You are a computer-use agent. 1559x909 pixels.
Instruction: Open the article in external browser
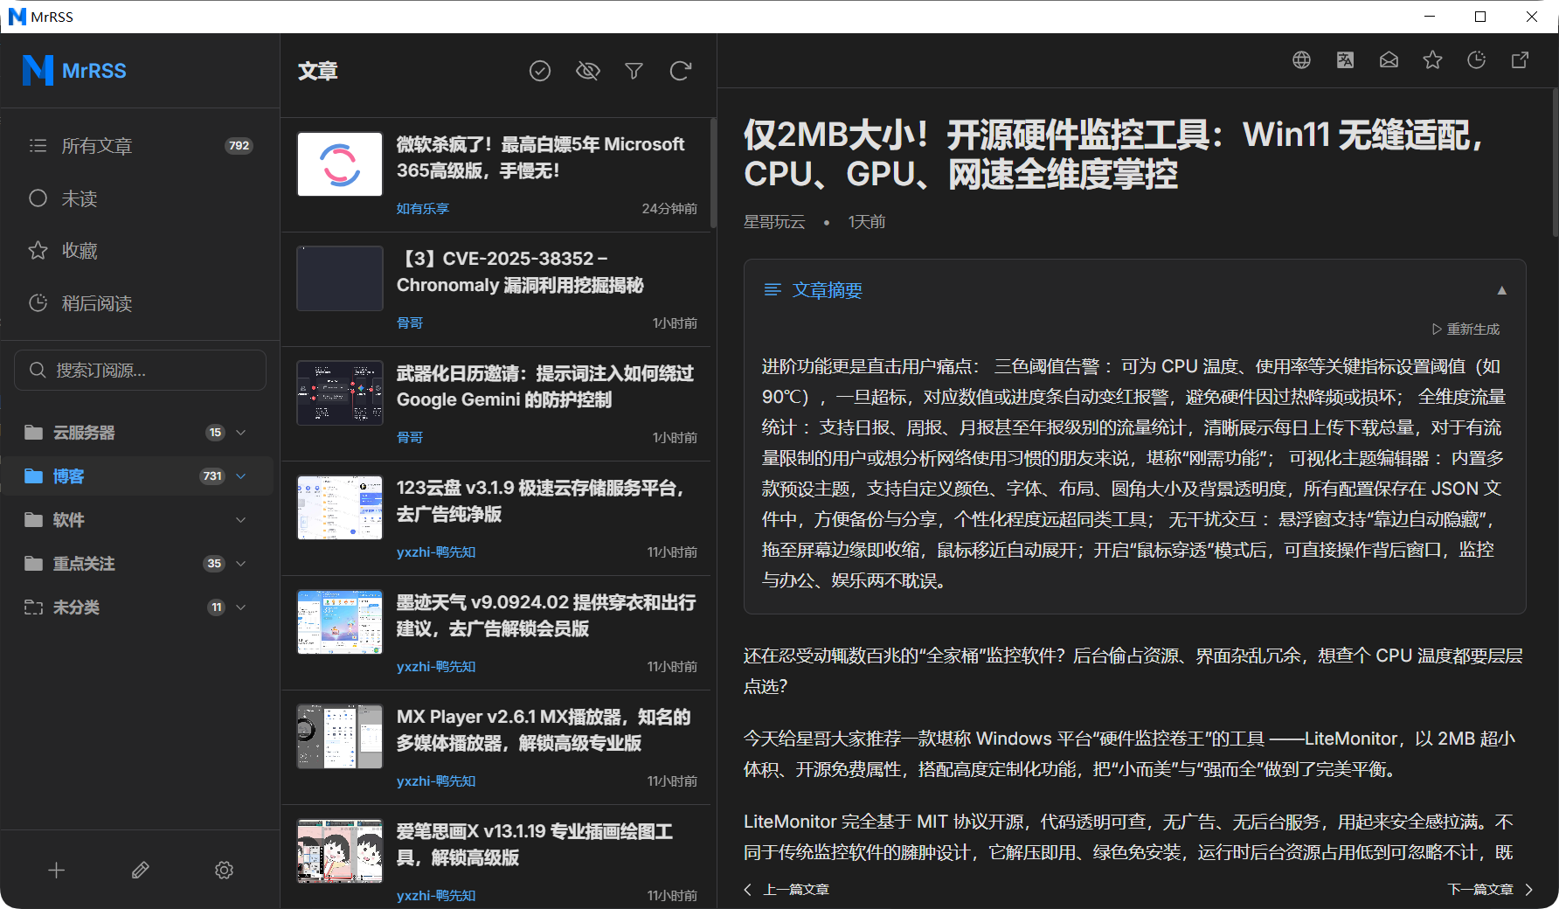1520,60
